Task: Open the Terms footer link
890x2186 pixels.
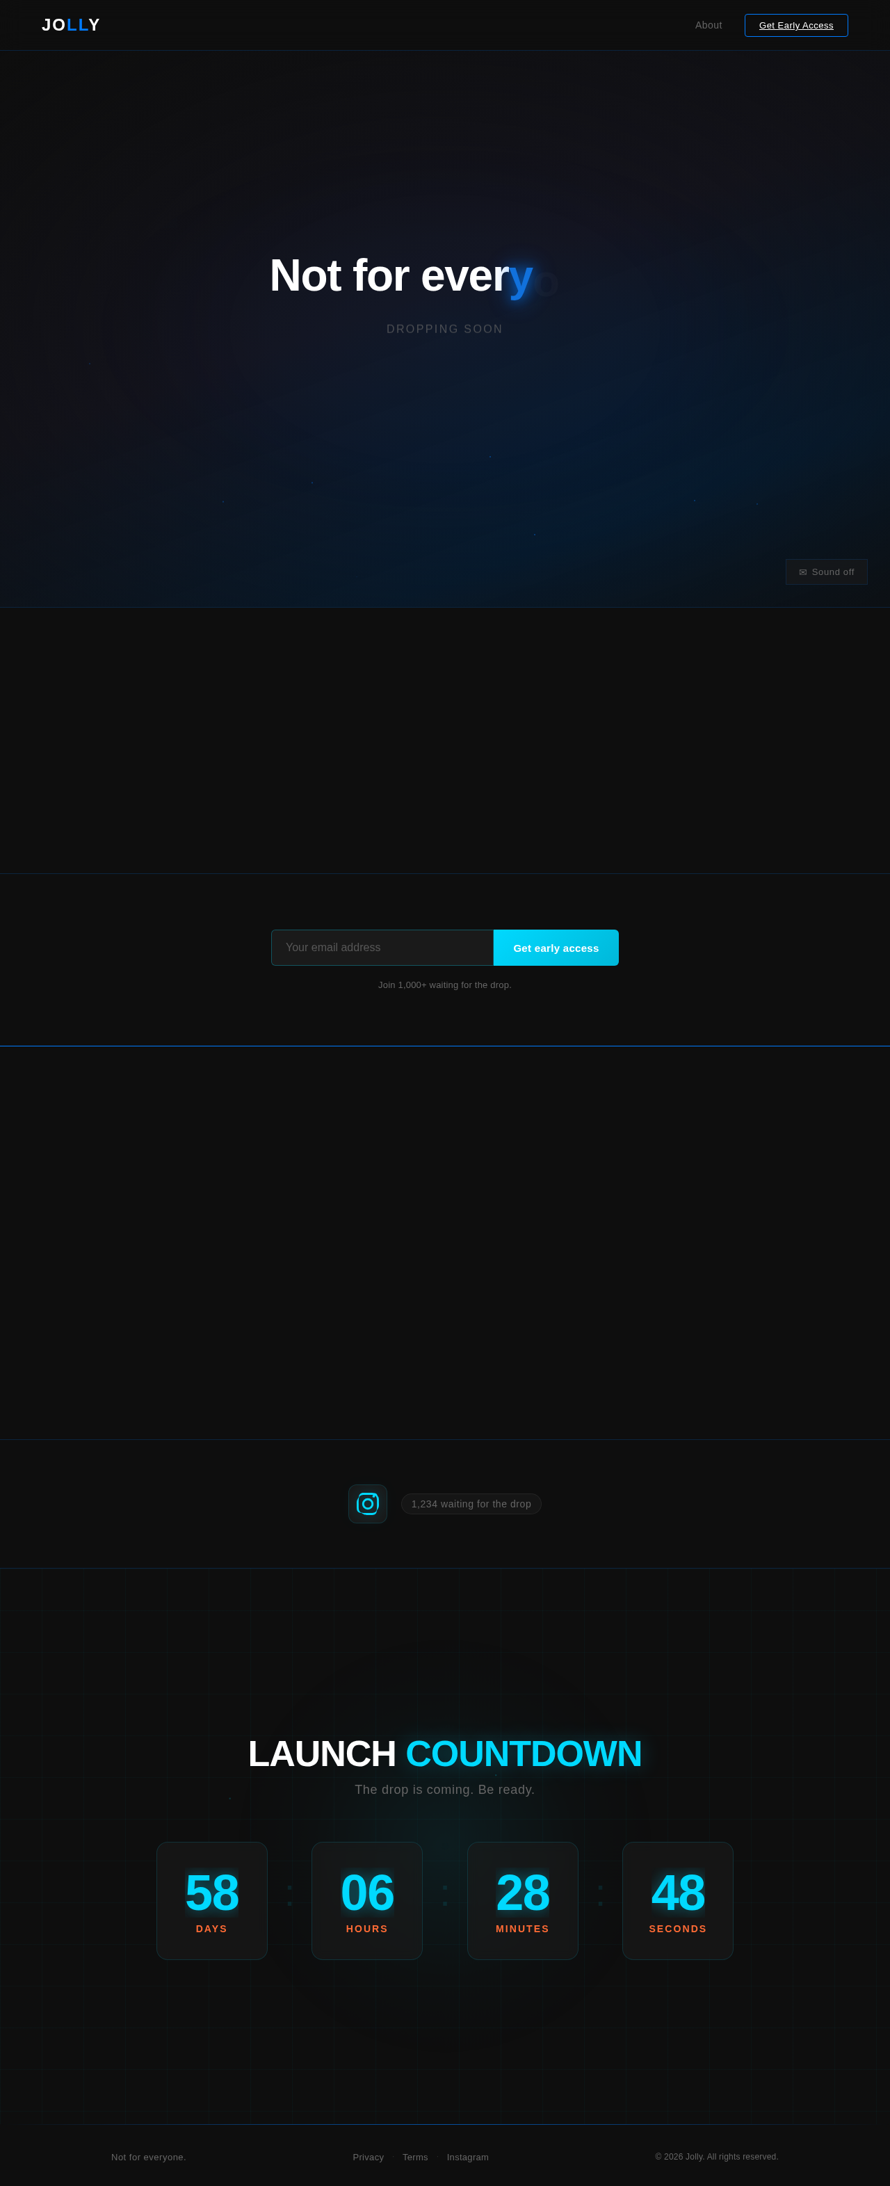Action: [x=415, y=2157]
